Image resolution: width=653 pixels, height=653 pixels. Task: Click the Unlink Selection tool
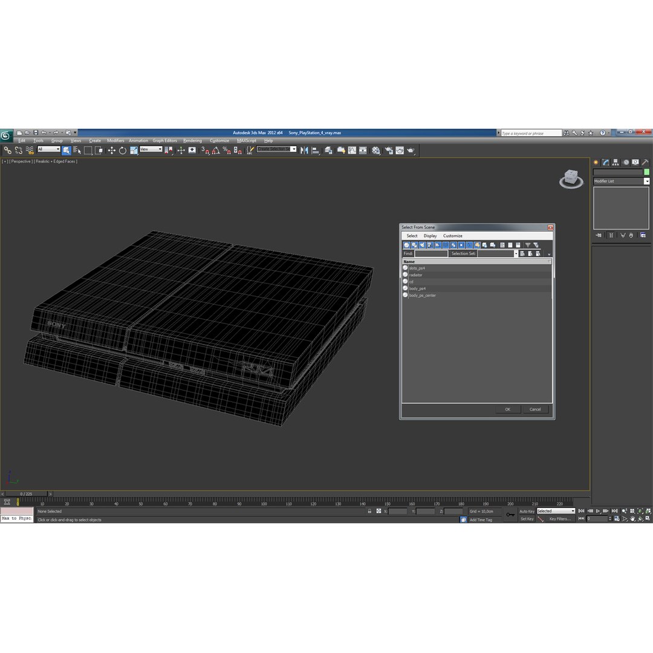[19, 151]
